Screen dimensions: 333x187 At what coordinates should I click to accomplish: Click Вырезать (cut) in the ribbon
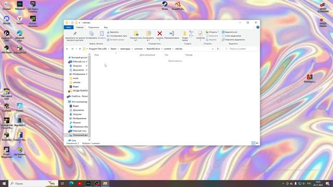(113, 32)
